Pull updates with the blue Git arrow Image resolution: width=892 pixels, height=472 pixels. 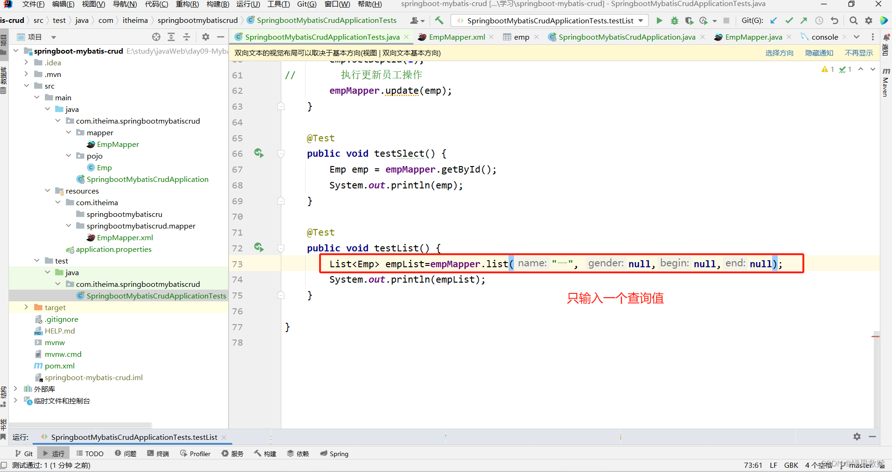pos(774,21)
